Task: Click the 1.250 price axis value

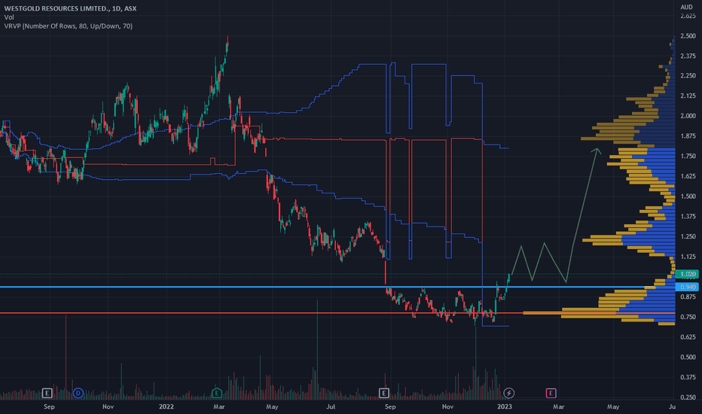Action: (x=688, y=236)
